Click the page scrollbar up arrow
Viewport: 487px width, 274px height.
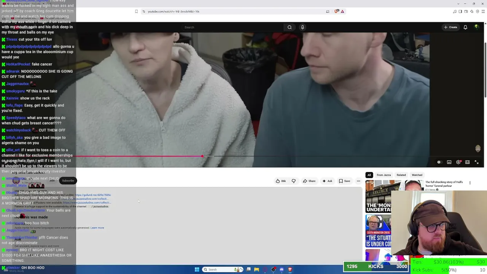pyautogui.click(x=485, y=24)
